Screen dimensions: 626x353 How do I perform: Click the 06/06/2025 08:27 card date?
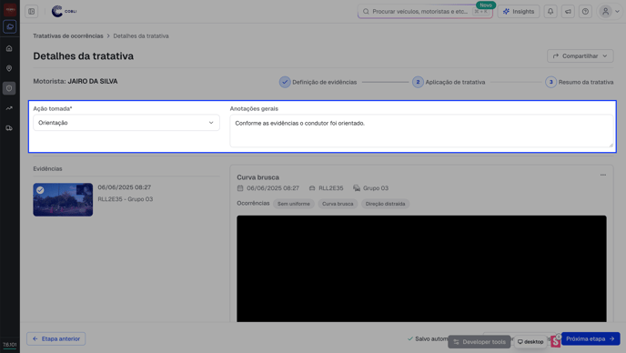[273, 188]
